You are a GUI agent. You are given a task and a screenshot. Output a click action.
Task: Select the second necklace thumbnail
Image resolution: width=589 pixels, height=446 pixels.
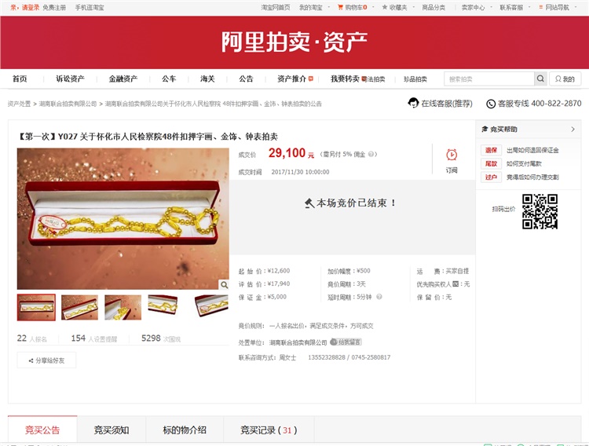tap(79, 307)
